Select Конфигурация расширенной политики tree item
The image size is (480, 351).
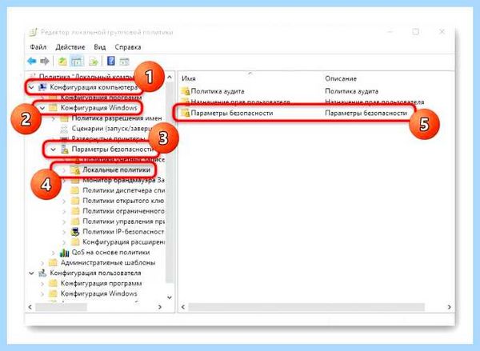point(124,242)
